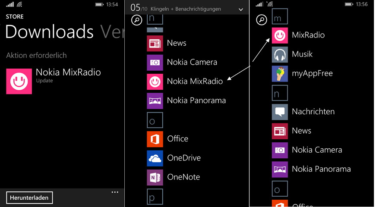Tap the signal bars in right status bar

click(x=259, y=4)
